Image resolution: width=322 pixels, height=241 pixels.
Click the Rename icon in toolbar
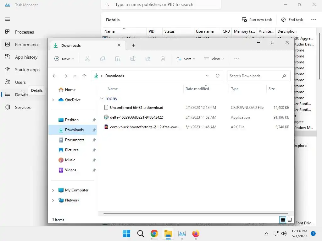[x=133, y=59]
